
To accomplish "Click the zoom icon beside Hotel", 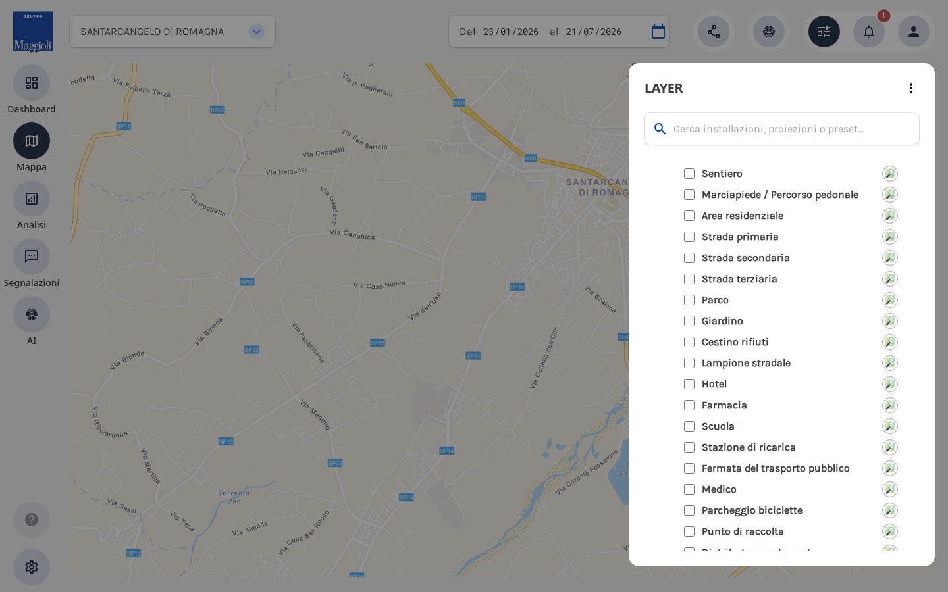I will [x=890, y=384].
